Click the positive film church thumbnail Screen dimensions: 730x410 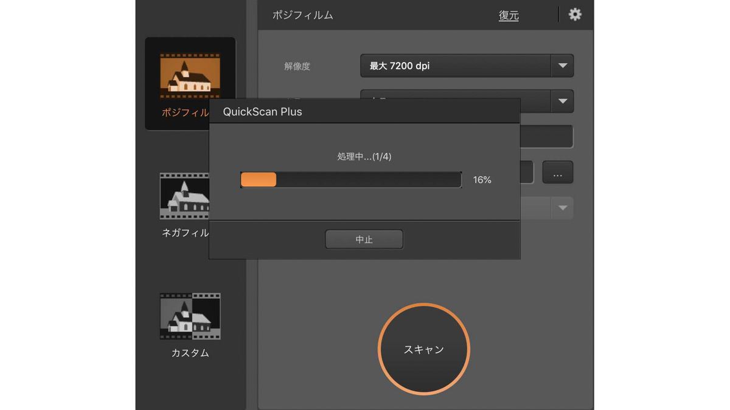pyautogui.click(x=190, y=73)
